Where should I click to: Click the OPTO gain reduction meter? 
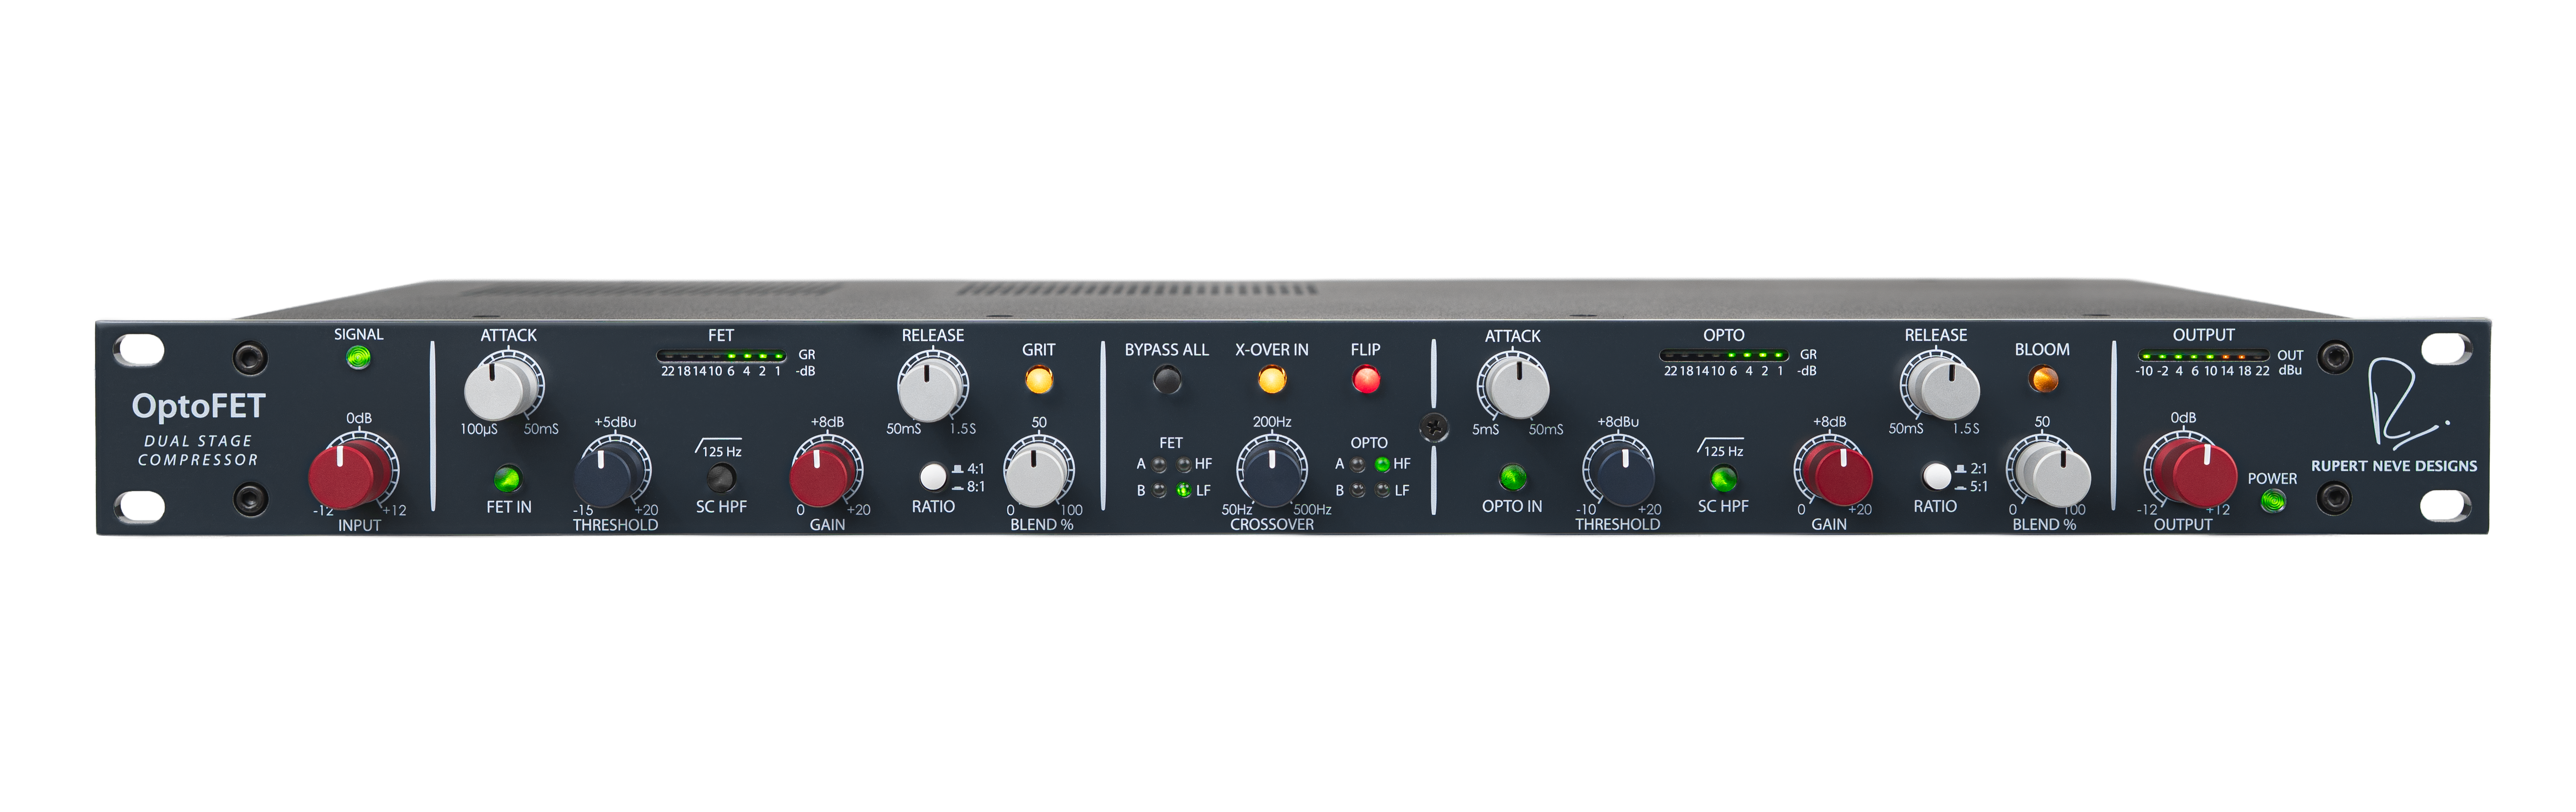click(x=1725, y=356)
